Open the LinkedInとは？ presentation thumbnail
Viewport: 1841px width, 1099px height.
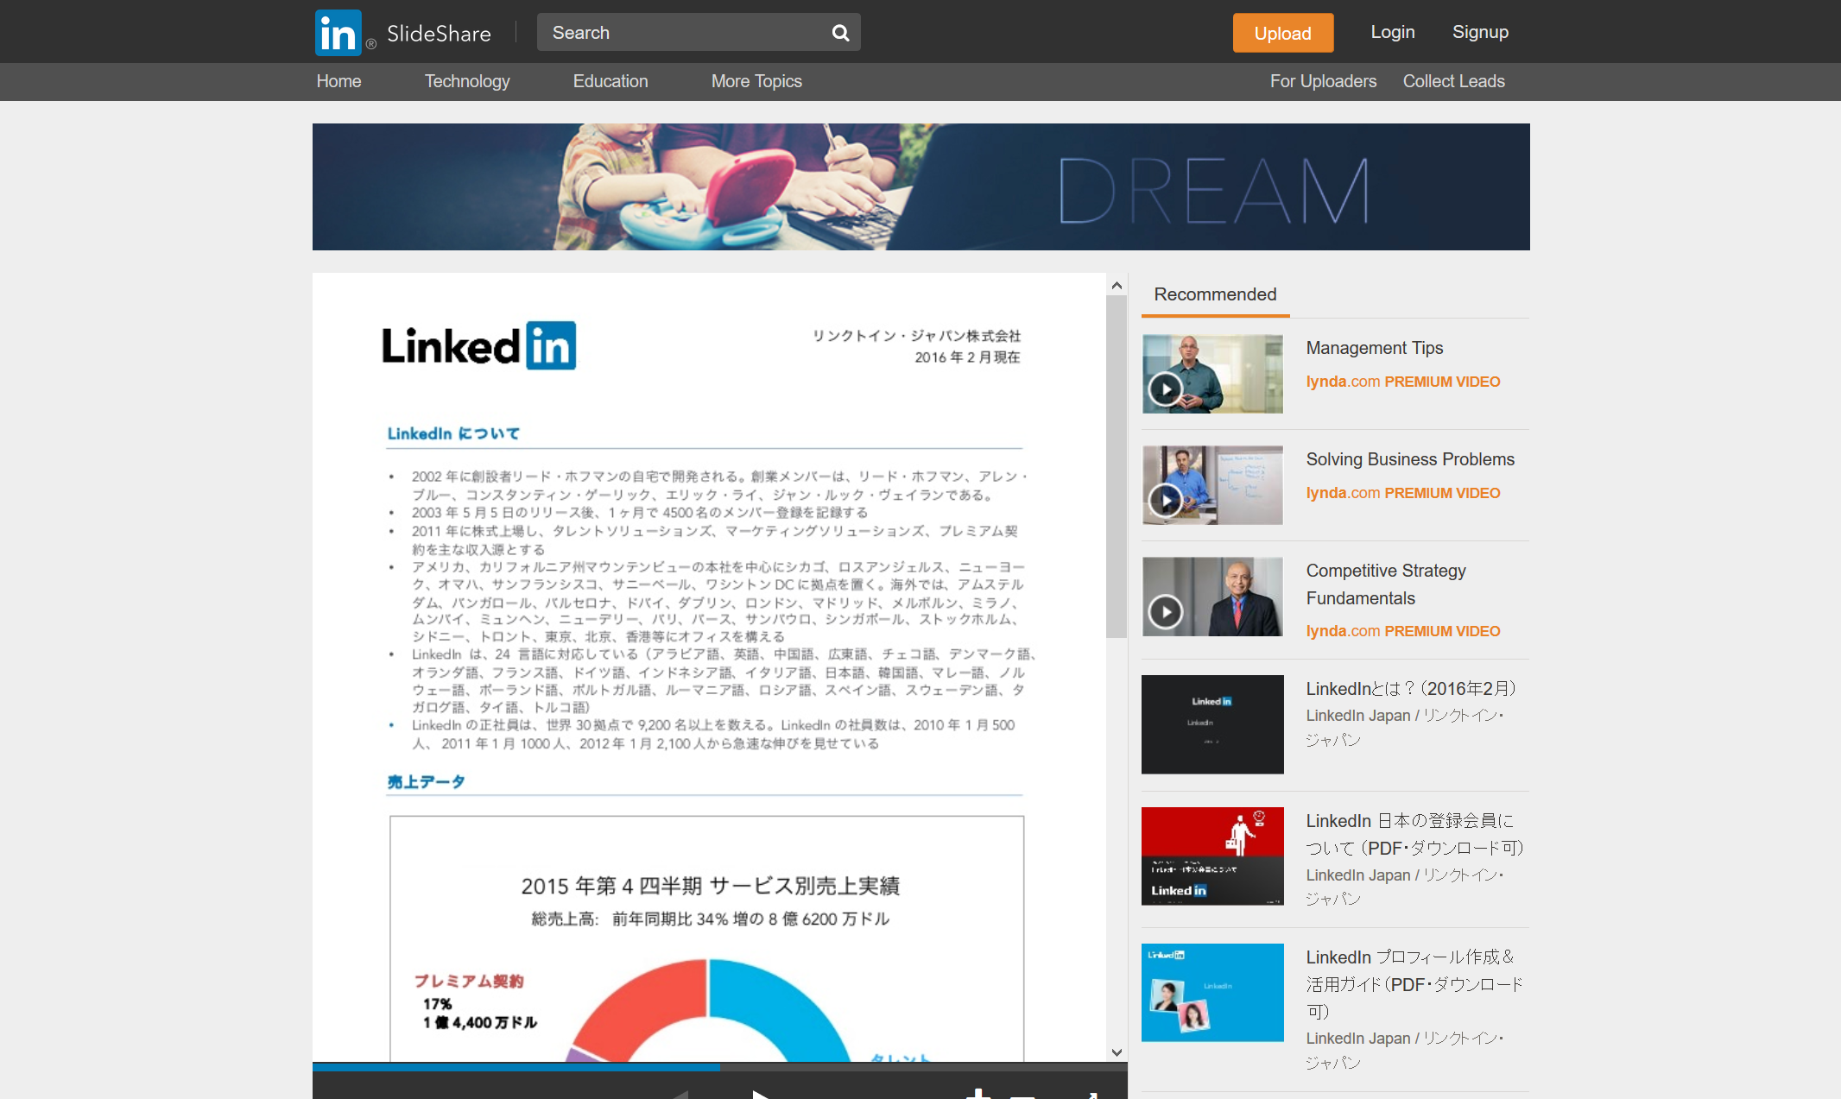pos(1212,724)
